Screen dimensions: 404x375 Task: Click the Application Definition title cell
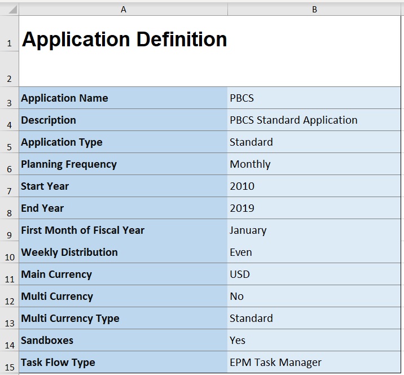point(123,33)
